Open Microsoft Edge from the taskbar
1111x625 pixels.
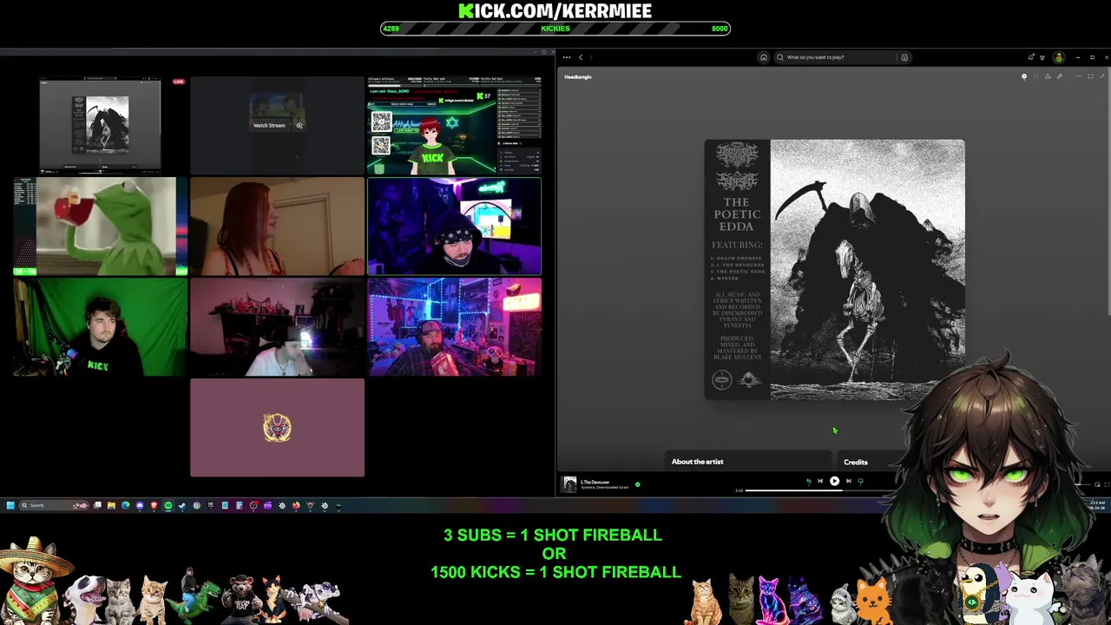(x=125, y=505)
